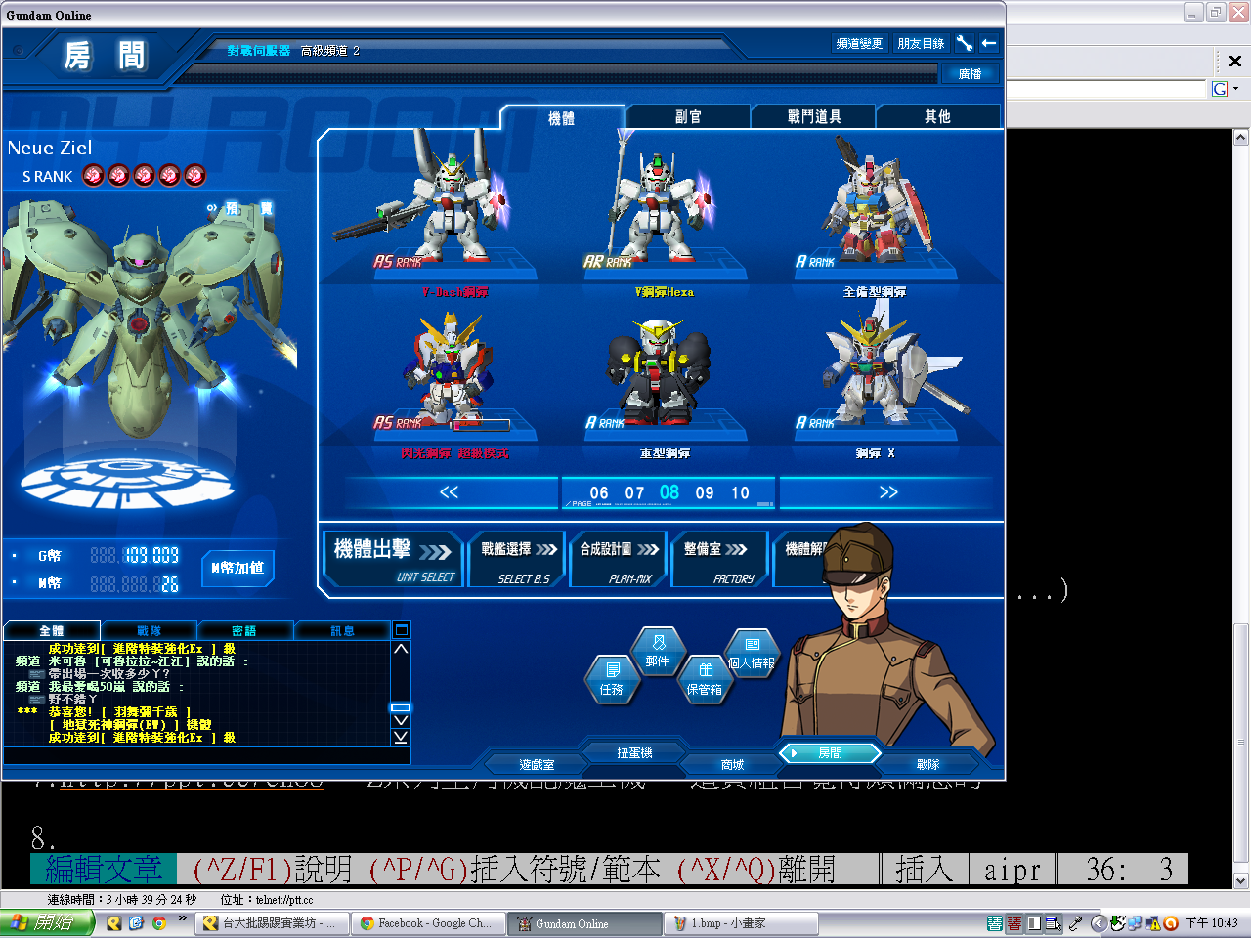
Task: Jump to unit page 10
Action: click(x=740, y=493)
